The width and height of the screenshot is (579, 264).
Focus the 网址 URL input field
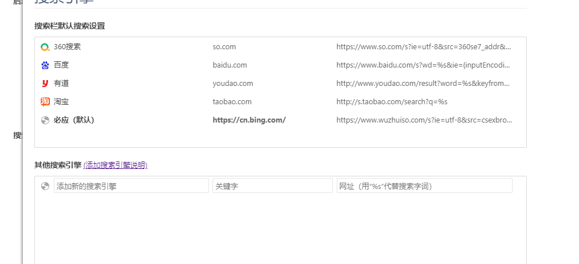[x=424, y=186]
